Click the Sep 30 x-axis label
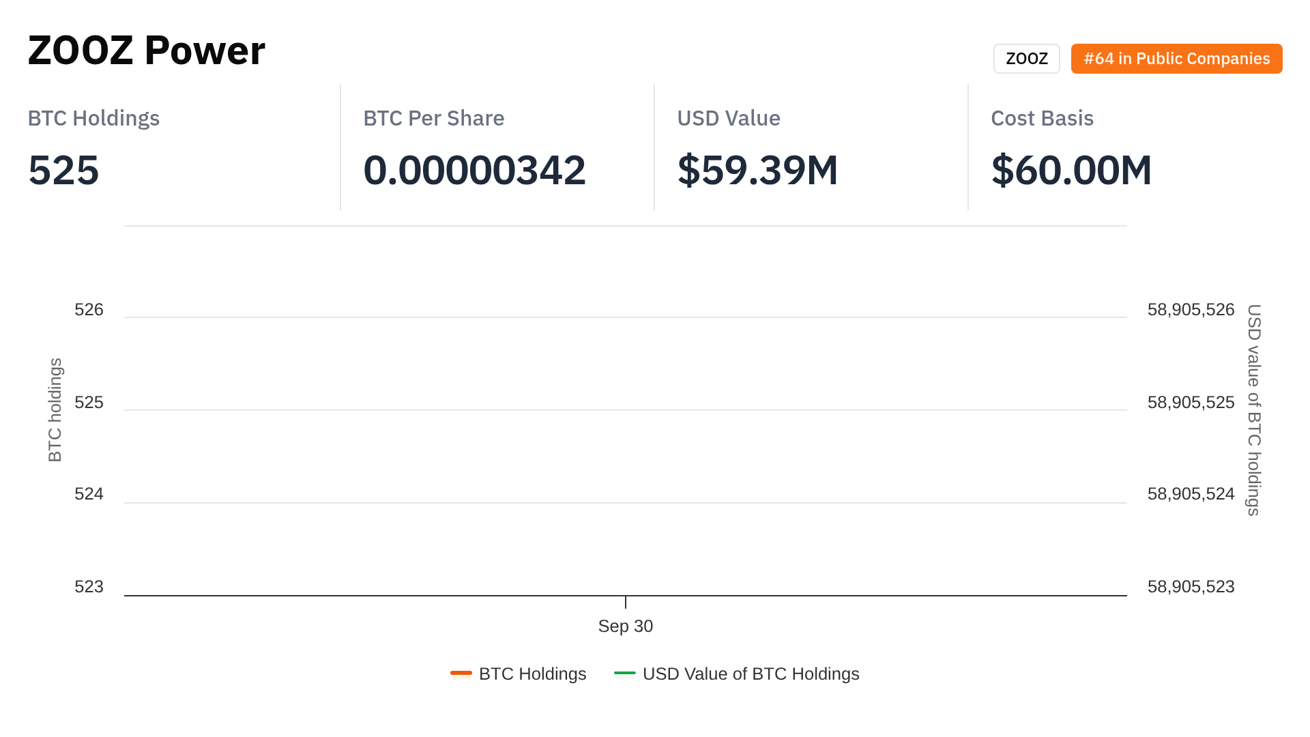1310x737 pixels. pos(625,626)
